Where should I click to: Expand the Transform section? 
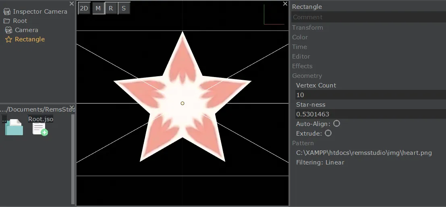tap(307, 27)
